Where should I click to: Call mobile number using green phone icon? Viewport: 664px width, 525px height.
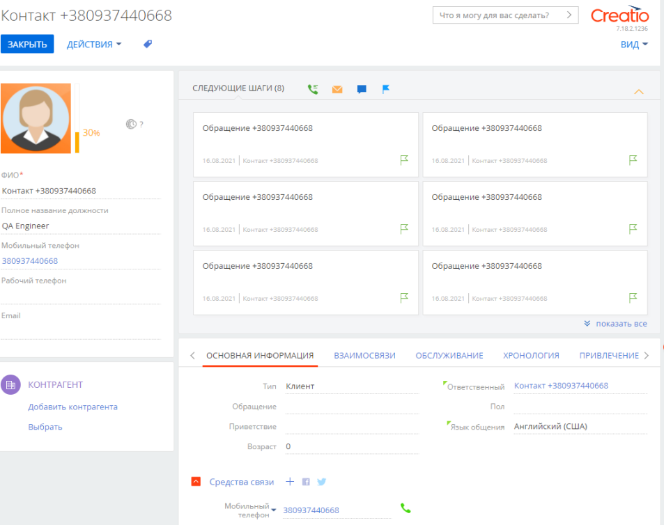406,508
